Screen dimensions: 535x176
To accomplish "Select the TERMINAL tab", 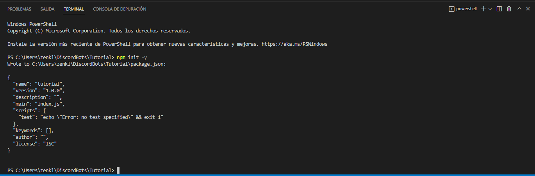I will coord(74,9).
